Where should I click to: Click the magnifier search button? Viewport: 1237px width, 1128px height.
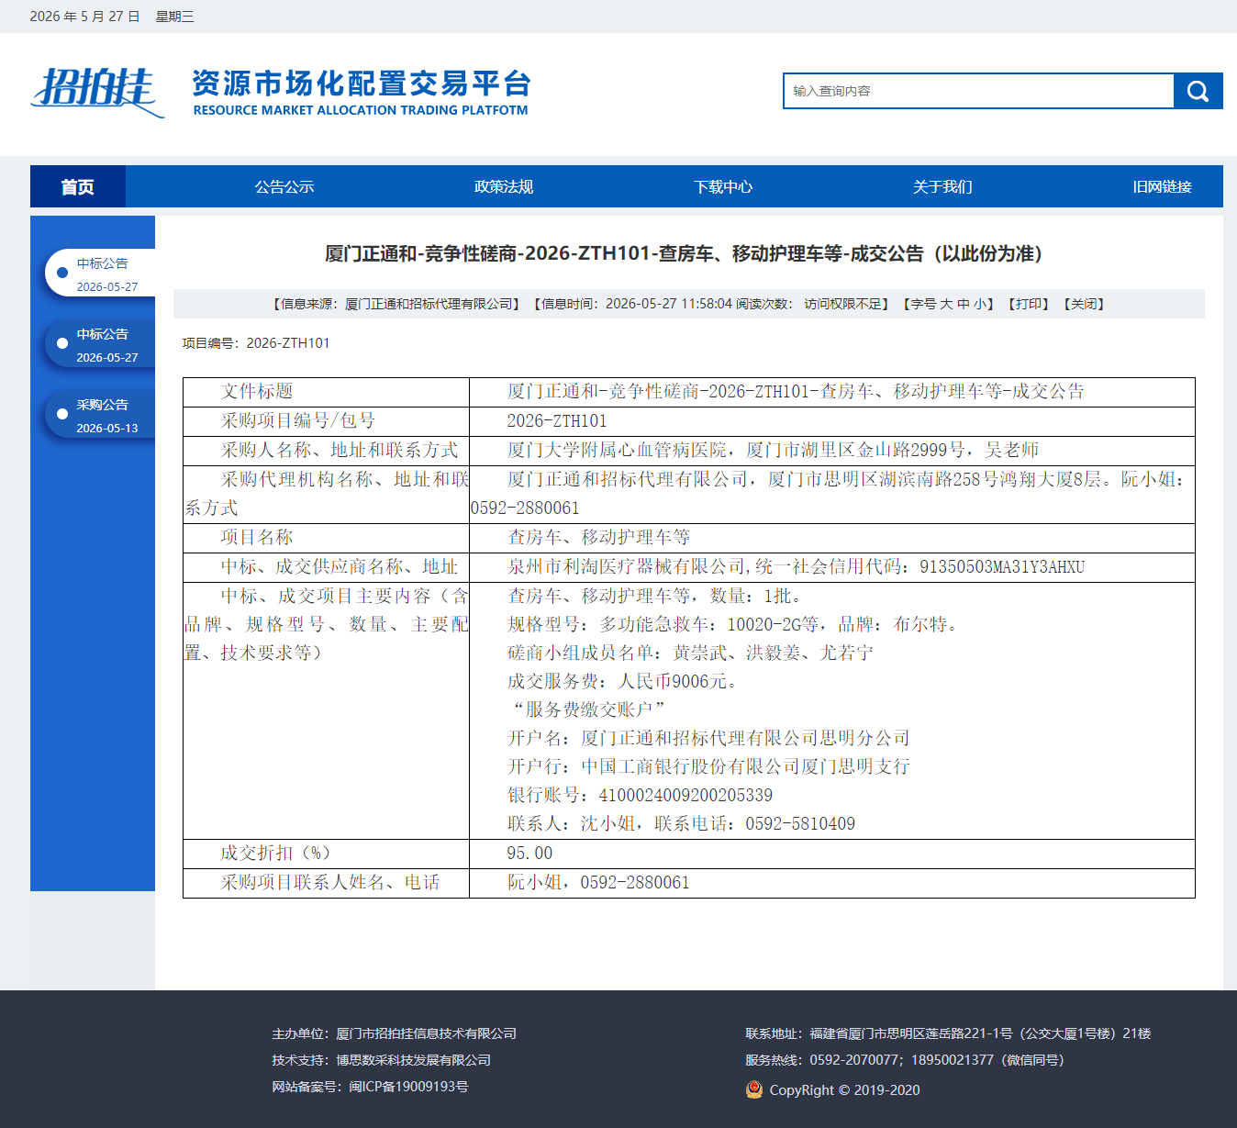(x=1198, y=91)
